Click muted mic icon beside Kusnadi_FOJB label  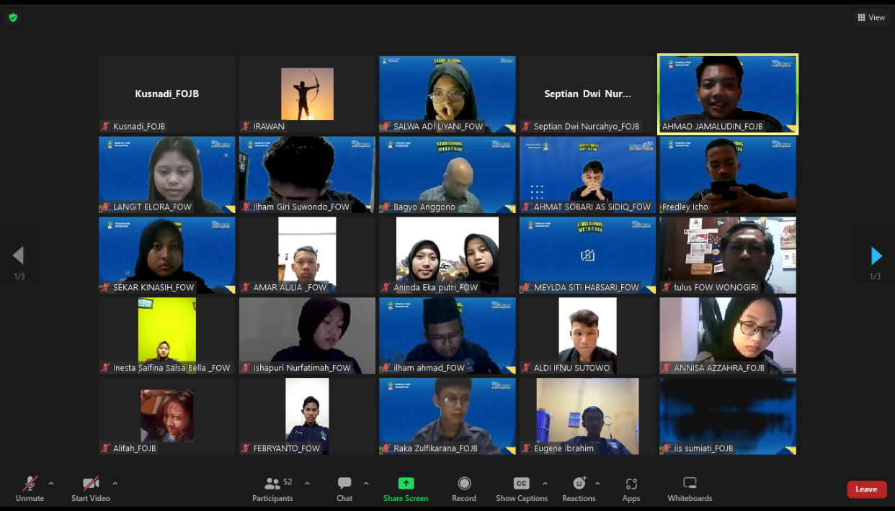106,126
